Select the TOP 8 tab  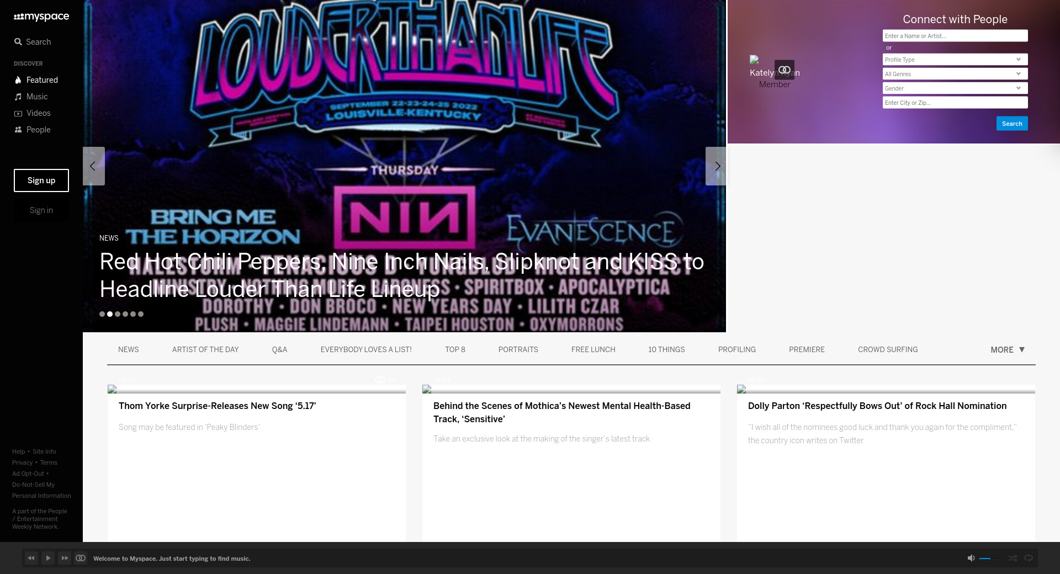455,350
